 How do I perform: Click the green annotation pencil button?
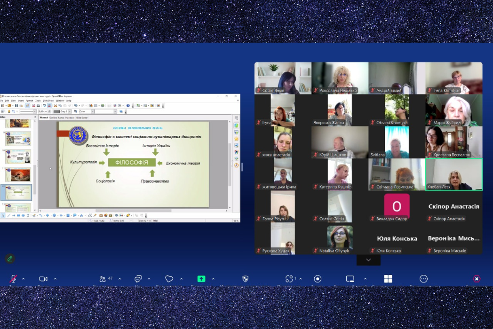point(10,258)
